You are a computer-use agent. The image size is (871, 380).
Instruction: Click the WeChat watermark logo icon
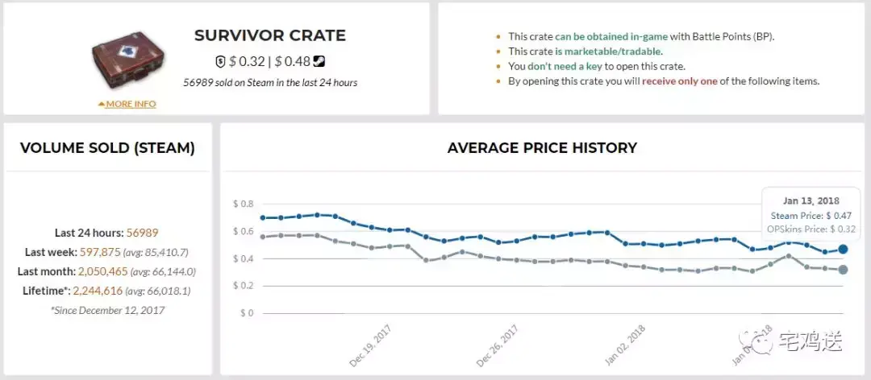pyautogui.click(x=759, y=341)
